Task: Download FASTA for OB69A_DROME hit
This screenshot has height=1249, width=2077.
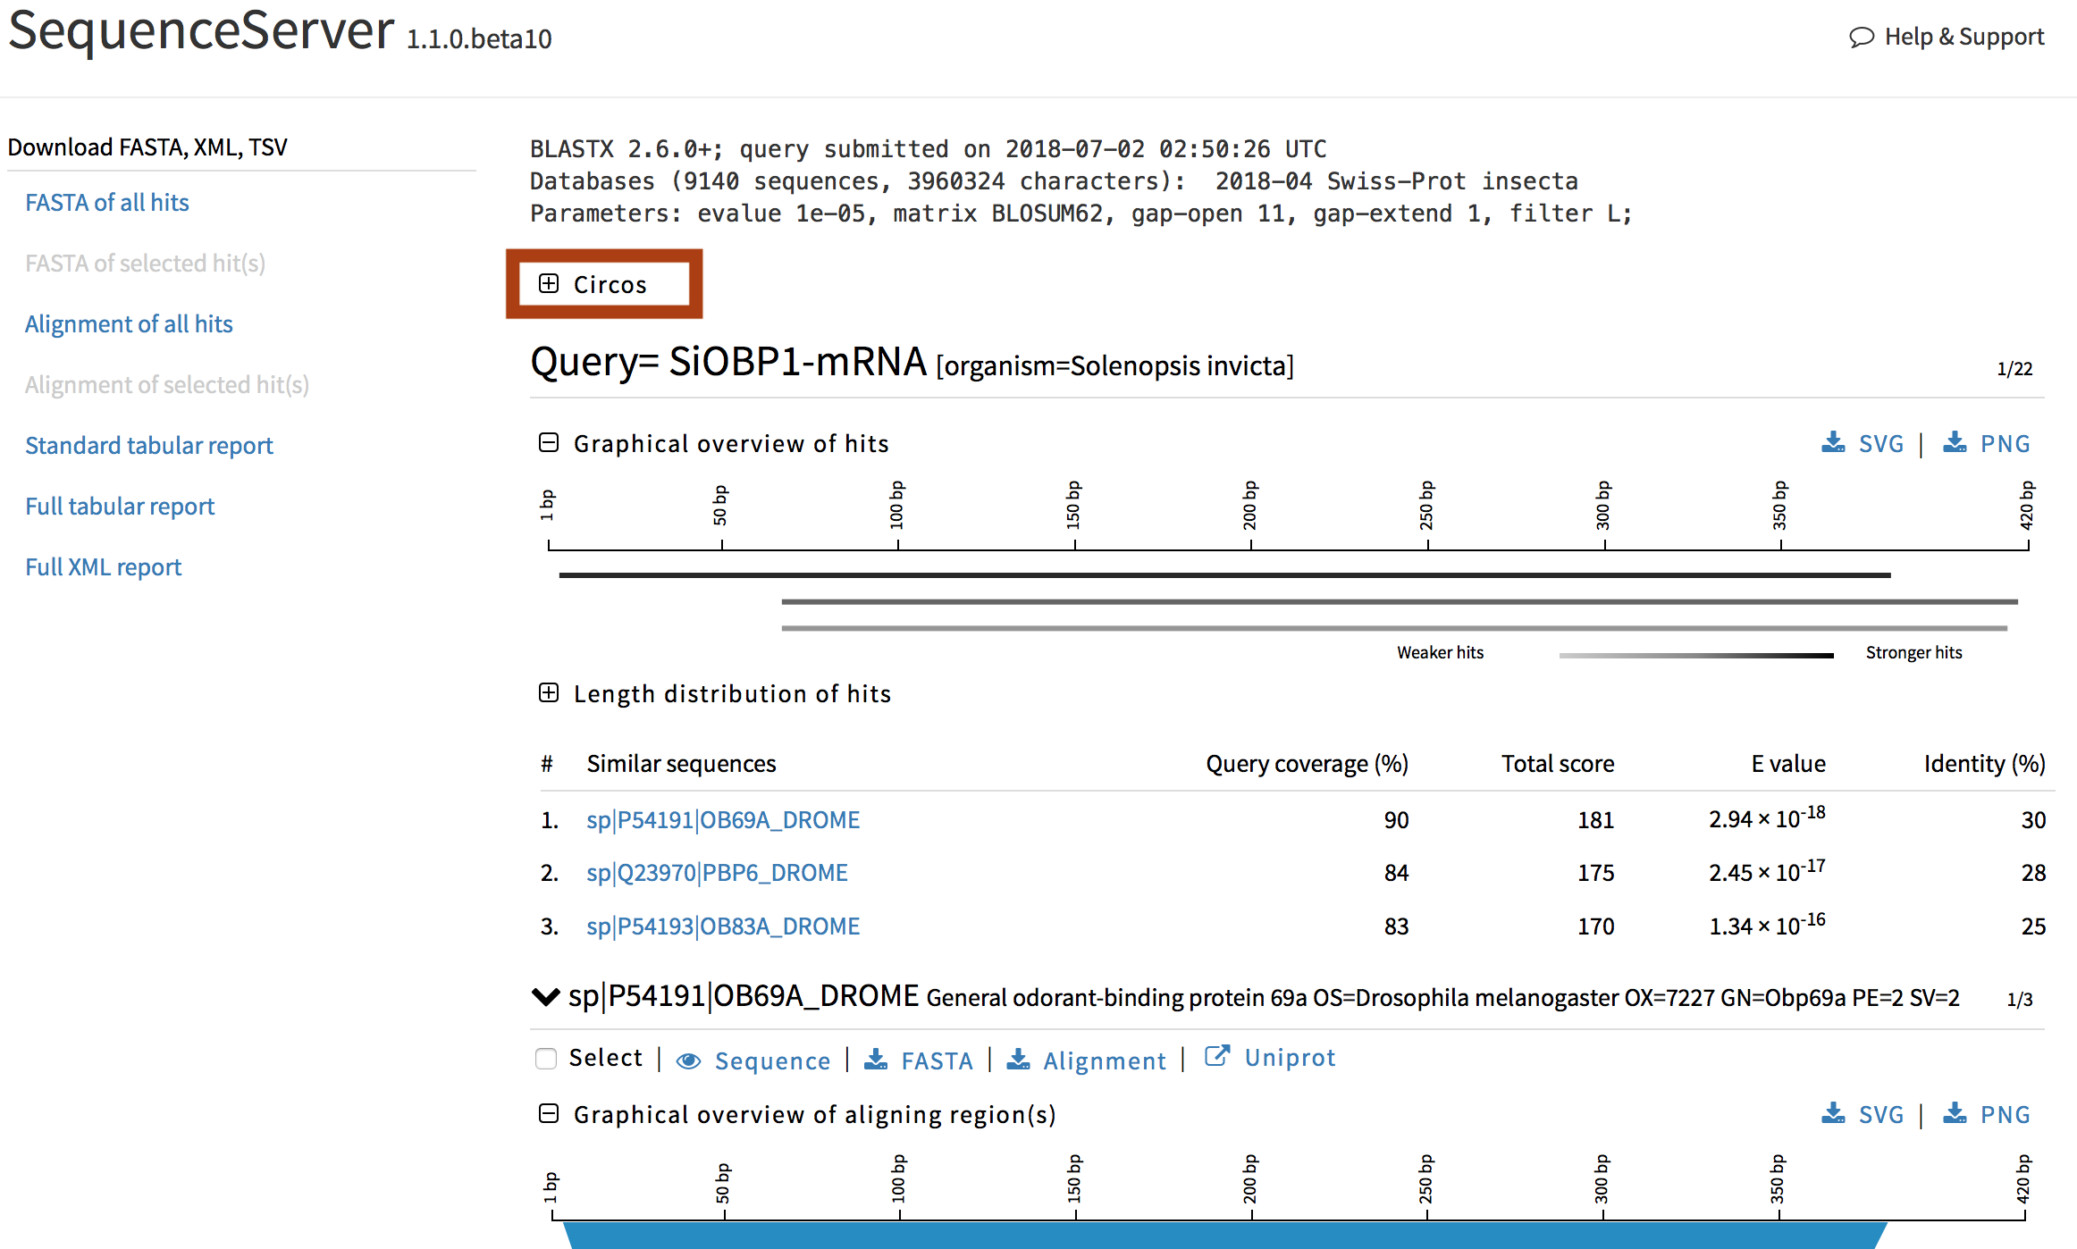Action: [x=937, y=1060]
